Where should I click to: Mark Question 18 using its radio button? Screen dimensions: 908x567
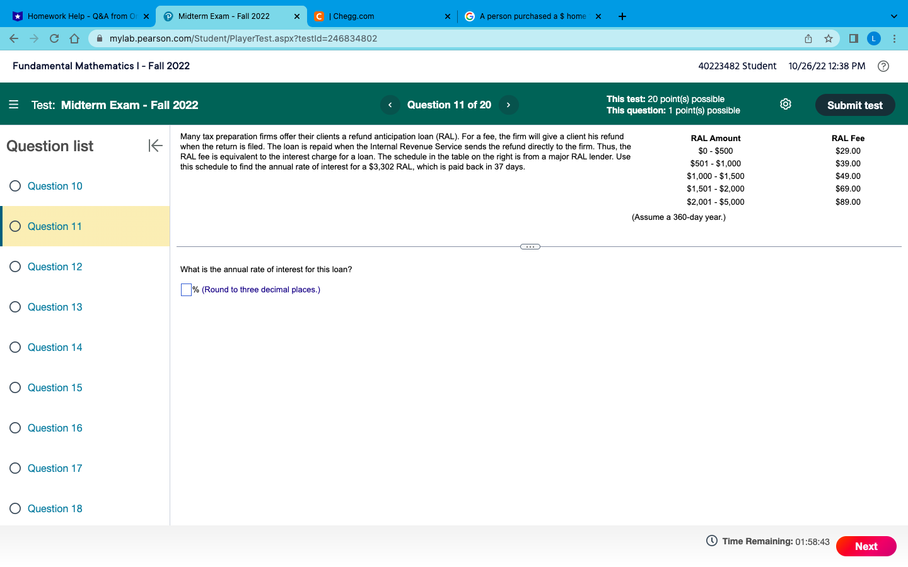pyautogui.click(x=15, y=508)
